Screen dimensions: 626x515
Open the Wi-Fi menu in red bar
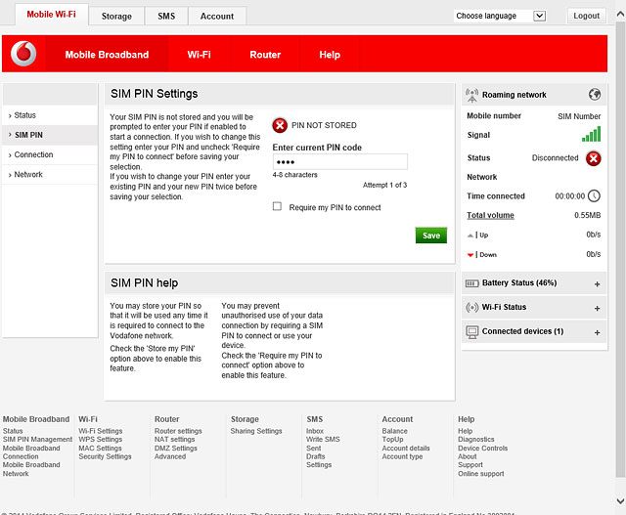pos(199,55)
